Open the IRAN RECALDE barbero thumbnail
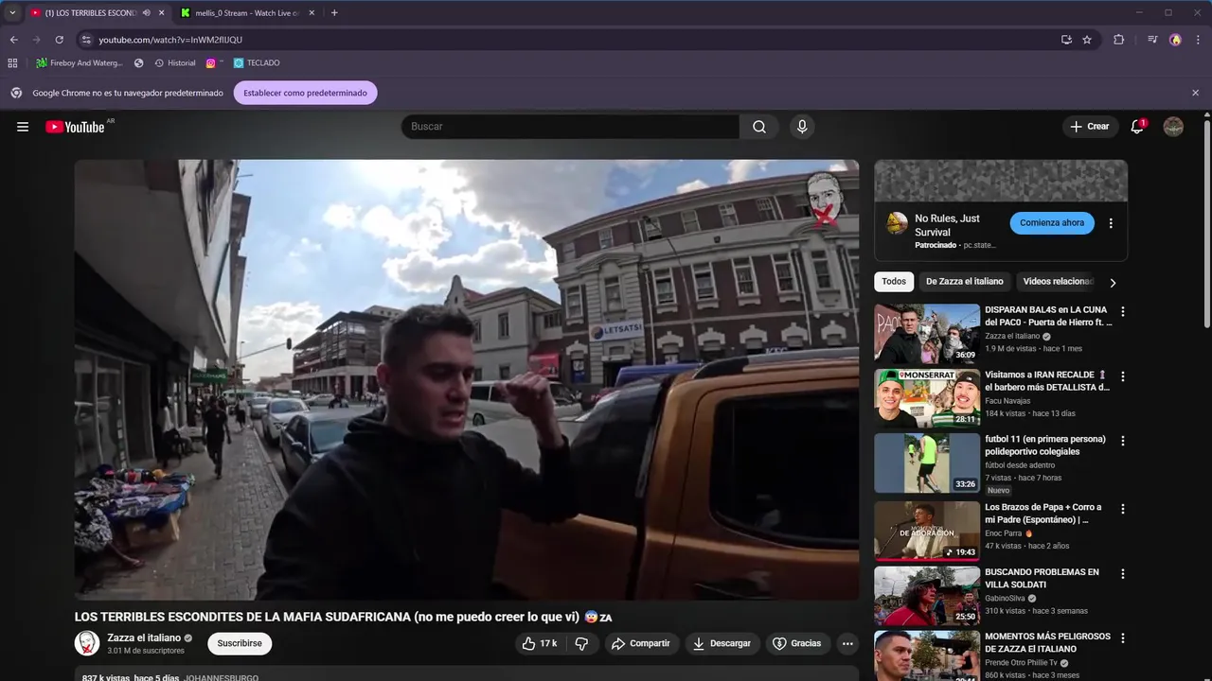The width and height of the screenshot is (1212, 681). (x=927, y=398)
